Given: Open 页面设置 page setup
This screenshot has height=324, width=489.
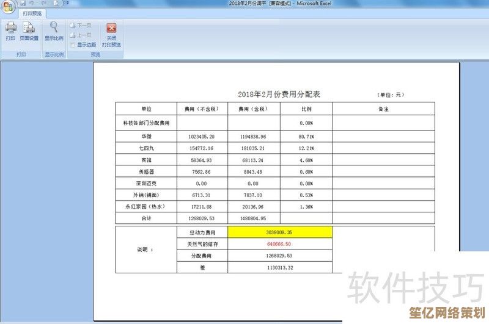Looking at the screenshot, I should click(29, 32).
